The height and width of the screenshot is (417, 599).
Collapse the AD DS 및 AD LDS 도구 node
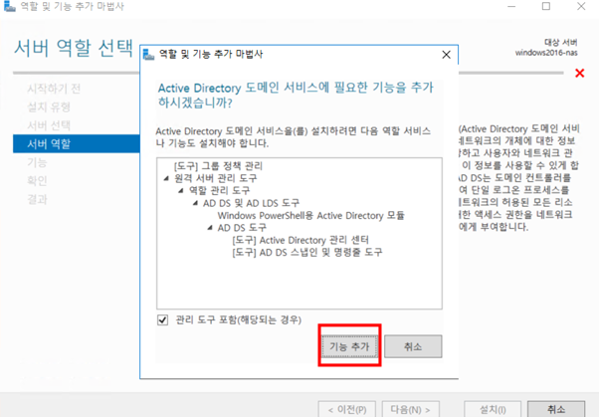pyautogui.click(x=195, y=203)
